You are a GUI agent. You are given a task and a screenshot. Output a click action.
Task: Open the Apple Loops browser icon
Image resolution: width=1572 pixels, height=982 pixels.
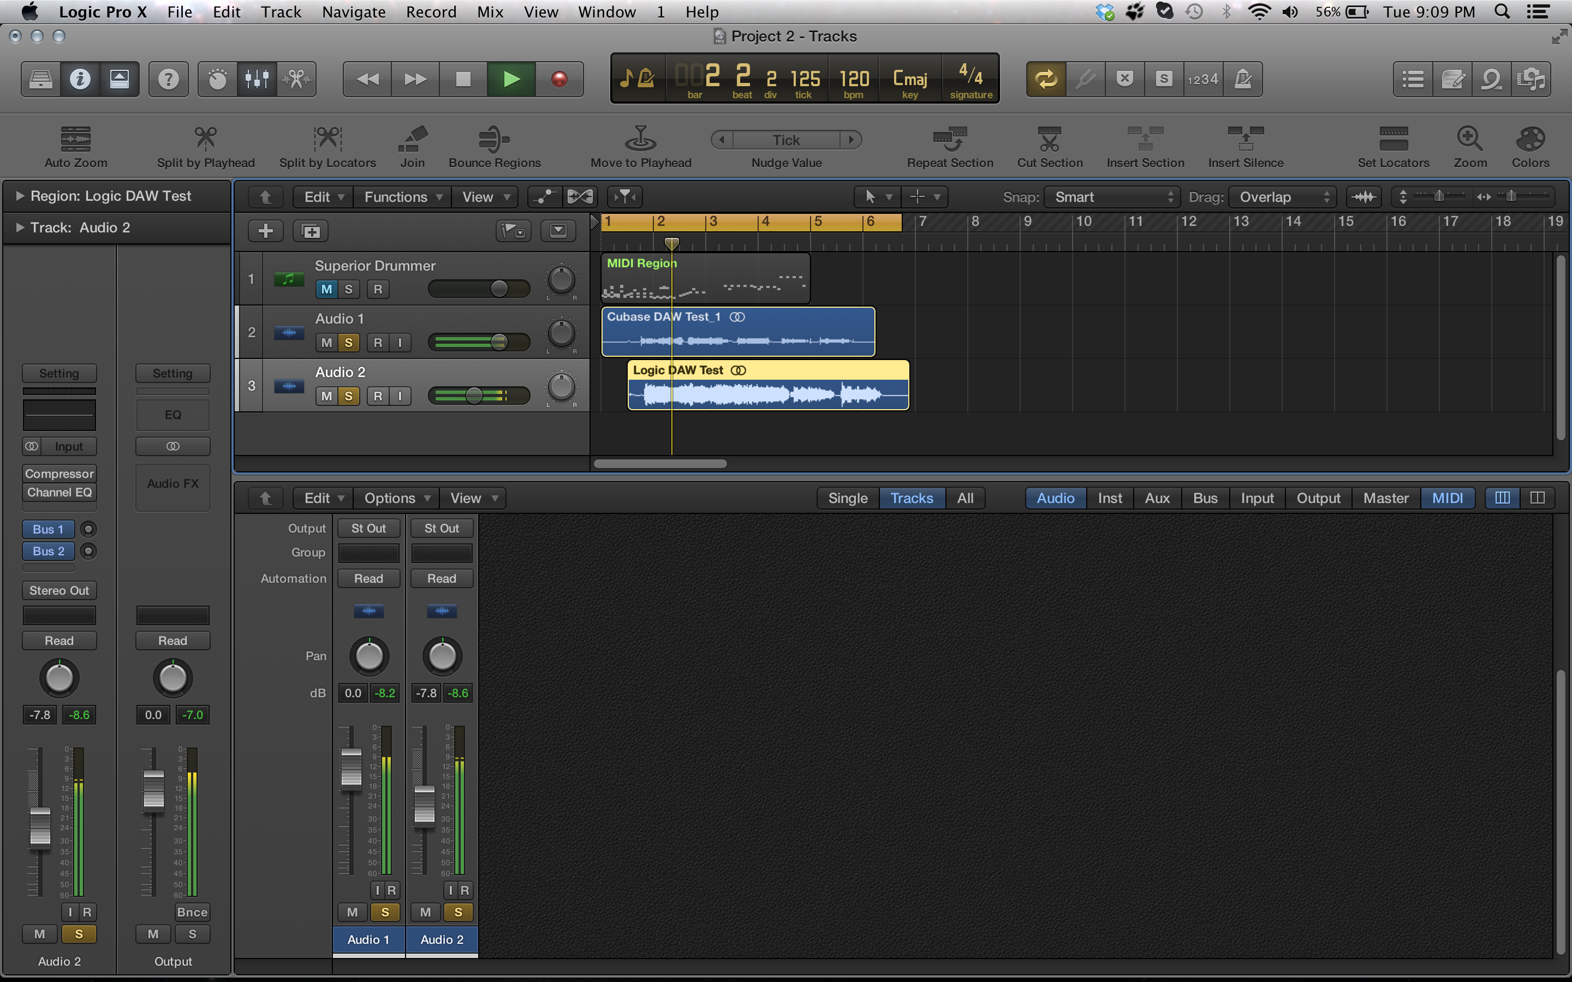1491,79
